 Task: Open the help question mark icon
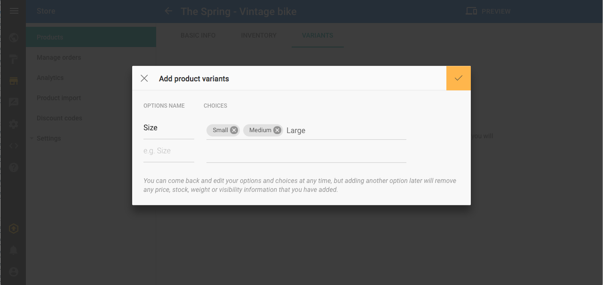14,167
